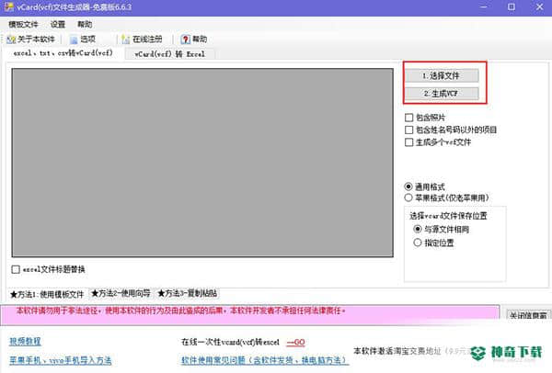Image resolution: width=552 pixels, height=373 pixels.
Task: Click the 关于本软件 toolbar icon
Action: click(11, 40)
